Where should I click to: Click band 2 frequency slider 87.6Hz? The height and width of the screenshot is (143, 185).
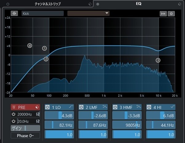point(93,125)
